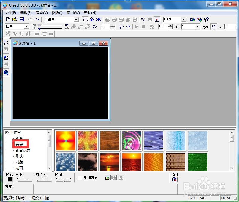Viewport: 239px width, 202px height.
Task: Select 对象 in the tree
Action: (x=19, y=162)
